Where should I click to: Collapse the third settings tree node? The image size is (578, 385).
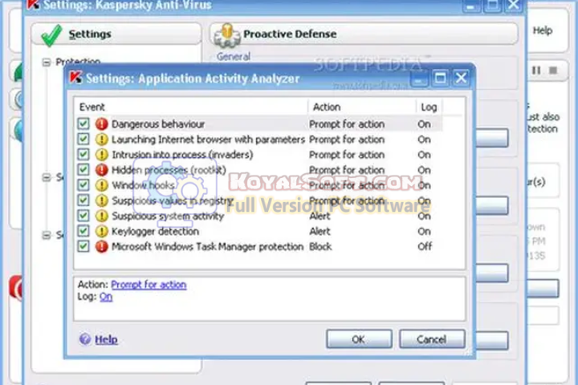pyautogui.click(x=46, y=235)
